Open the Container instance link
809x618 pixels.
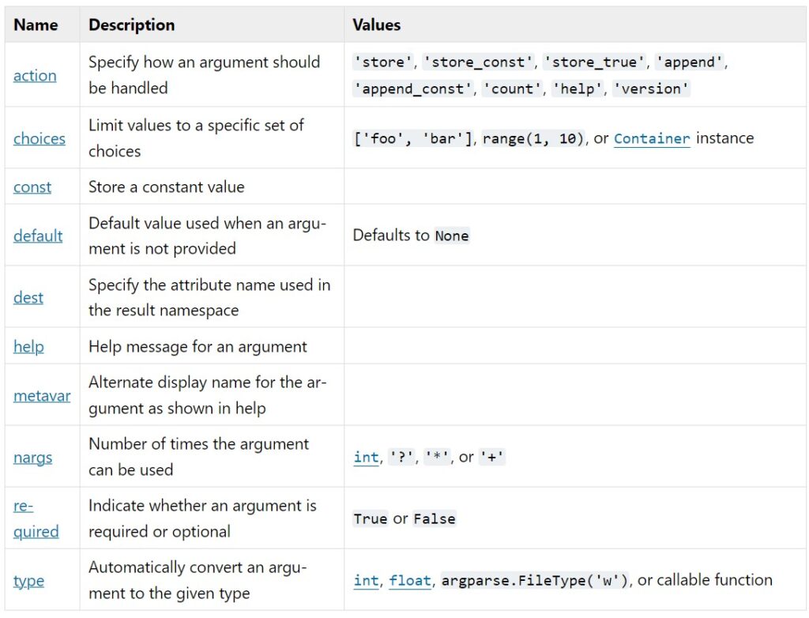tap(652, 138)
